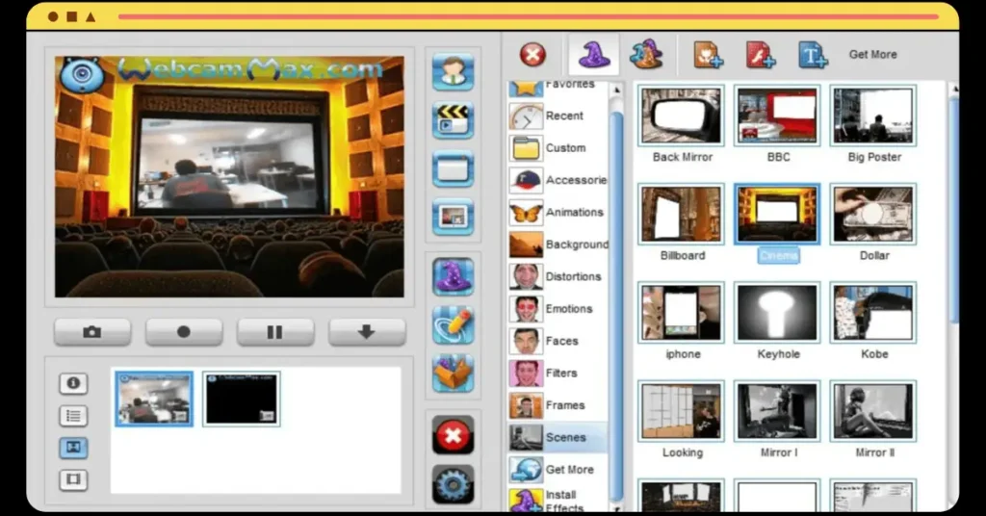Image resolution: width=986 pixels, height=516 pixels.
Task: Open the Recent category
Action: [558, 116]
